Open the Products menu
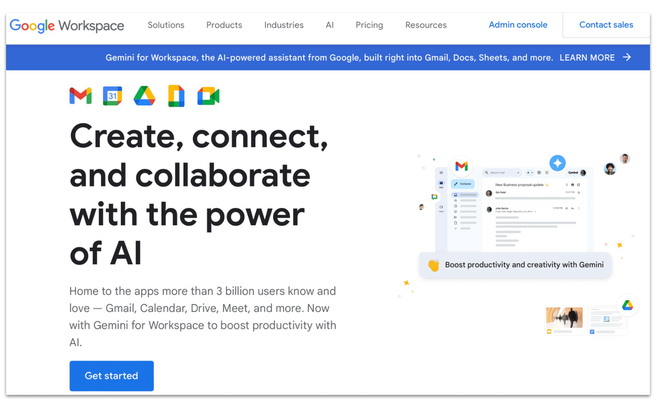 click(x=224, y=25)
